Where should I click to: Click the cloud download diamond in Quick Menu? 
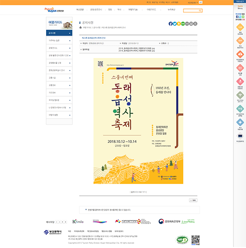point(240,54)
